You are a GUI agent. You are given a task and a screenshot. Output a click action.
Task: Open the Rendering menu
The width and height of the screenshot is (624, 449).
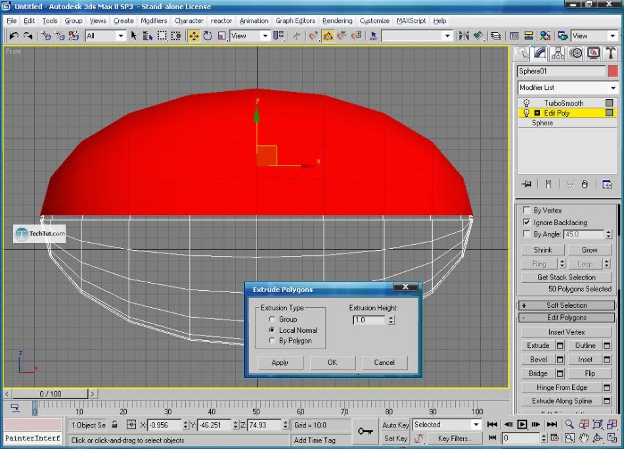(338, 21)
